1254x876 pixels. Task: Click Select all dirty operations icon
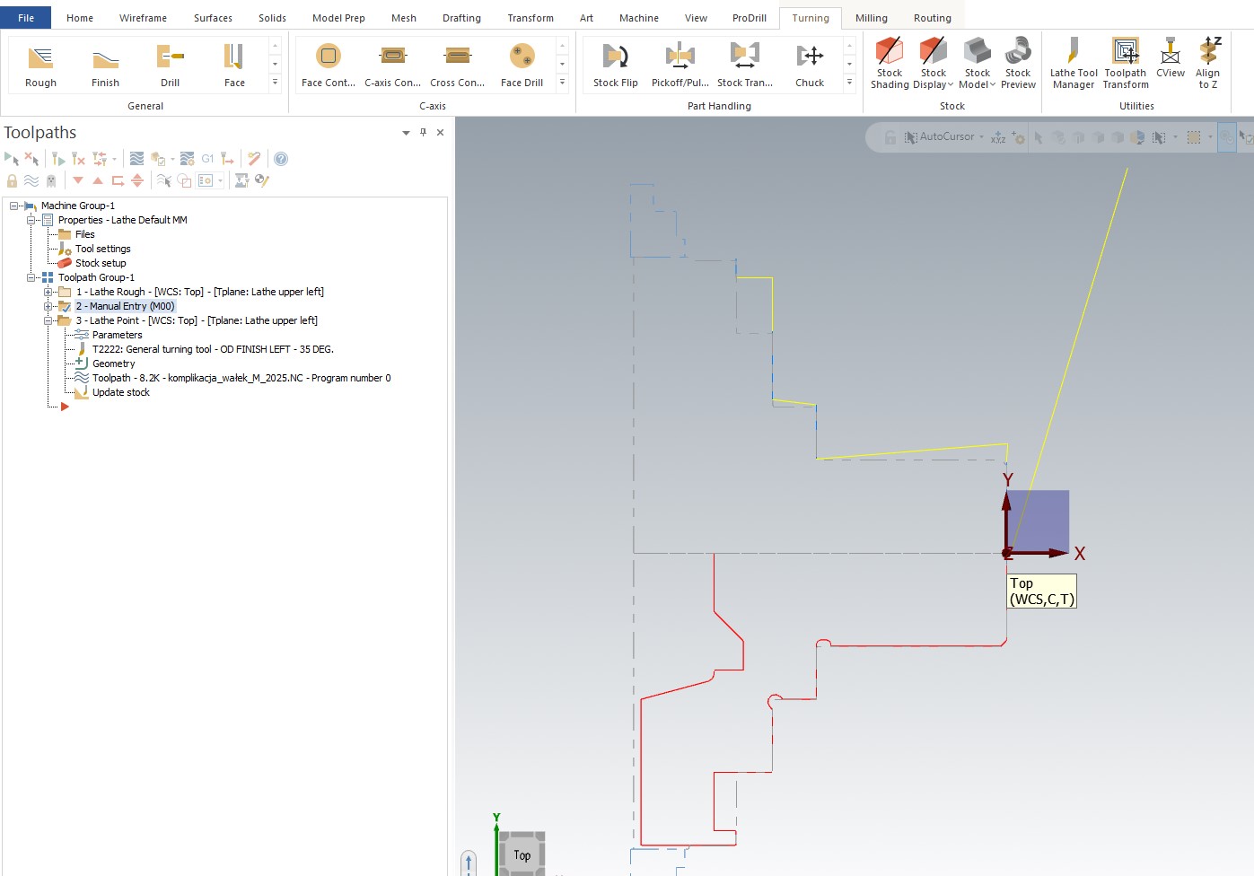(31, 159)
